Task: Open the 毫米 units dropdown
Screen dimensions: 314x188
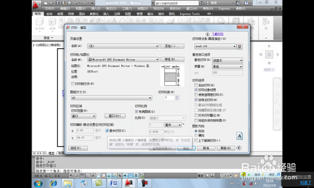Action: tap(173, 125)
